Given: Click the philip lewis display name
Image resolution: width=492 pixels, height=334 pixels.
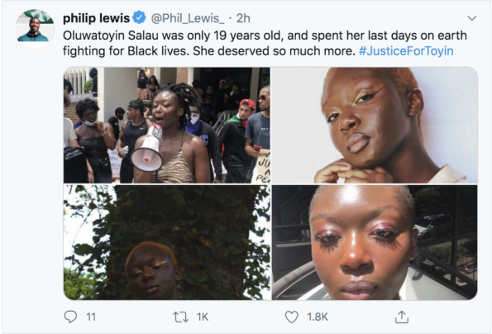Looking at the screenshot, I should (x=96, y=18).
